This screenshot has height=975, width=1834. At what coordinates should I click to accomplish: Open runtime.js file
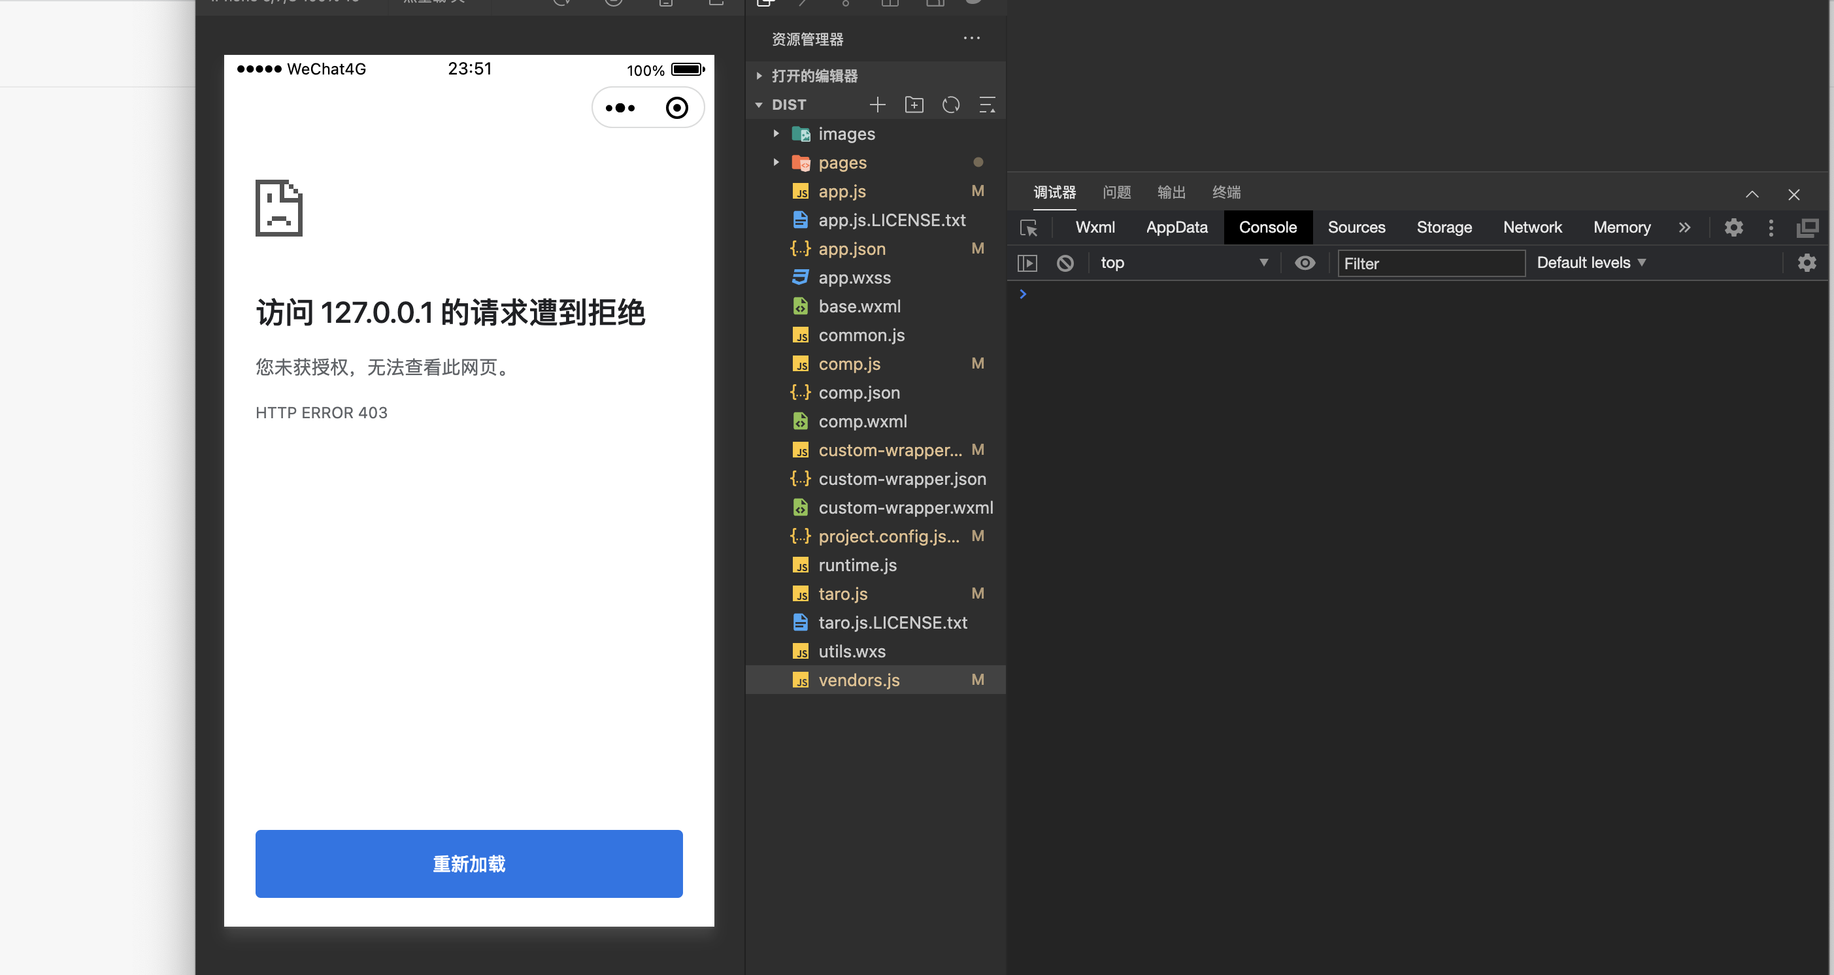(875, 565)
